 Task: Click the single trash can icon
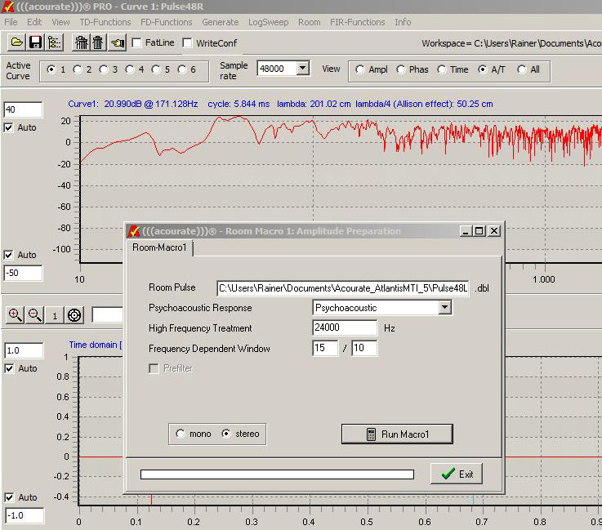[98, 42]
